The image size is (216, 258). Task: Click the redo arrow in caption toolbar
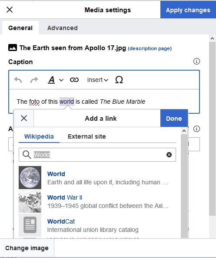pos(34,80)
